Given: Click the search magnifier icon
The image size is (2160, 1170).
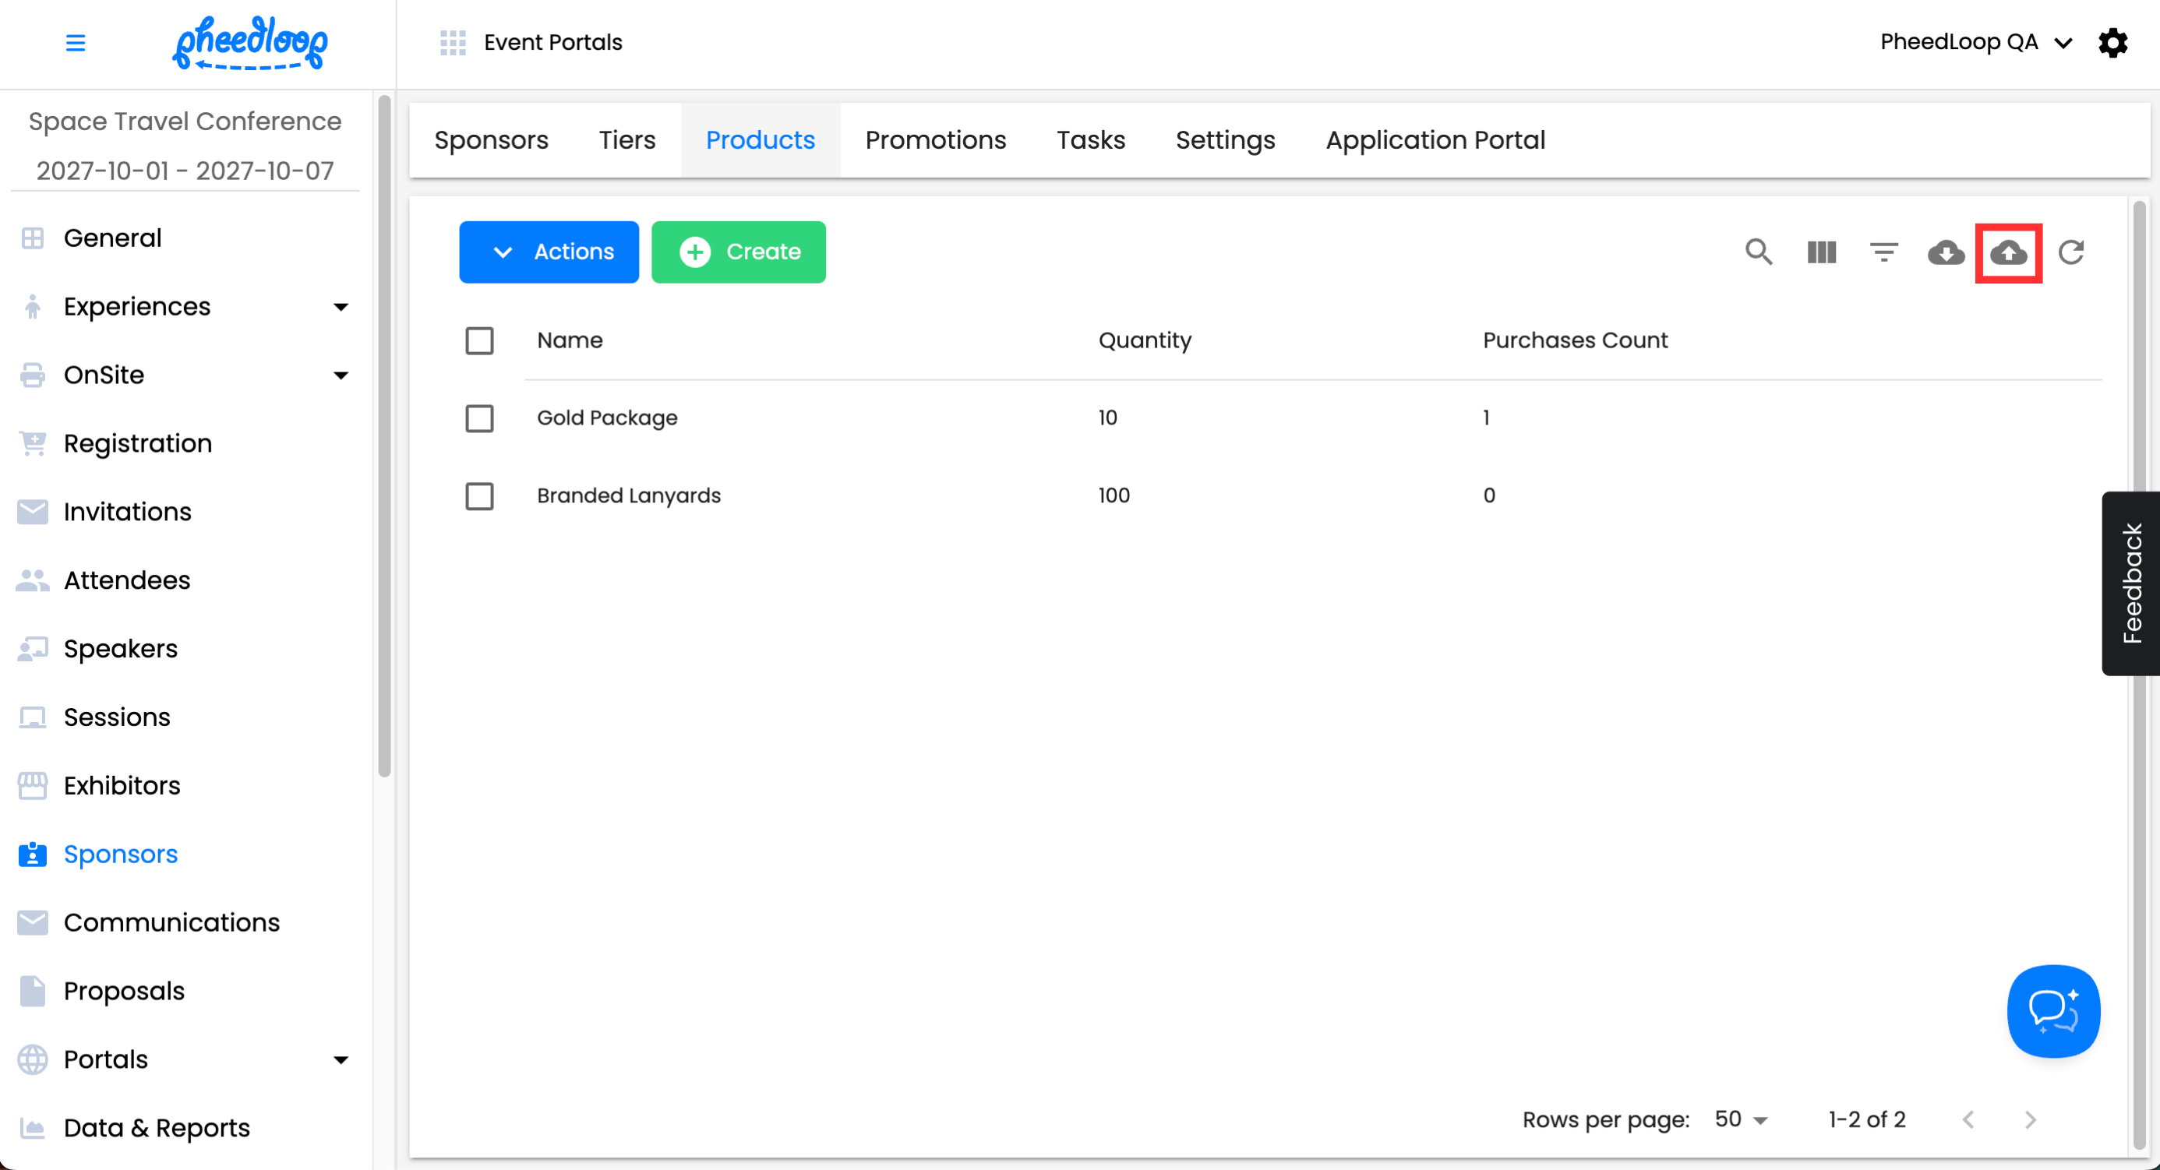Looking at the screenshot, I should click(1759, 252).
